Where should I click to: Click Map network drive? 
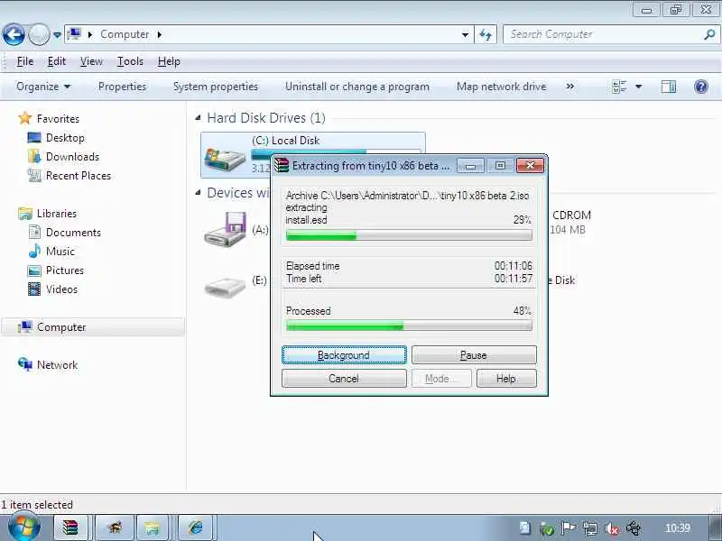coord(502,87)
